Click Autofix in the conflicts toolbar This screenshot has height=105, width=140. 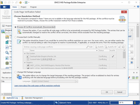click(99, 47)
